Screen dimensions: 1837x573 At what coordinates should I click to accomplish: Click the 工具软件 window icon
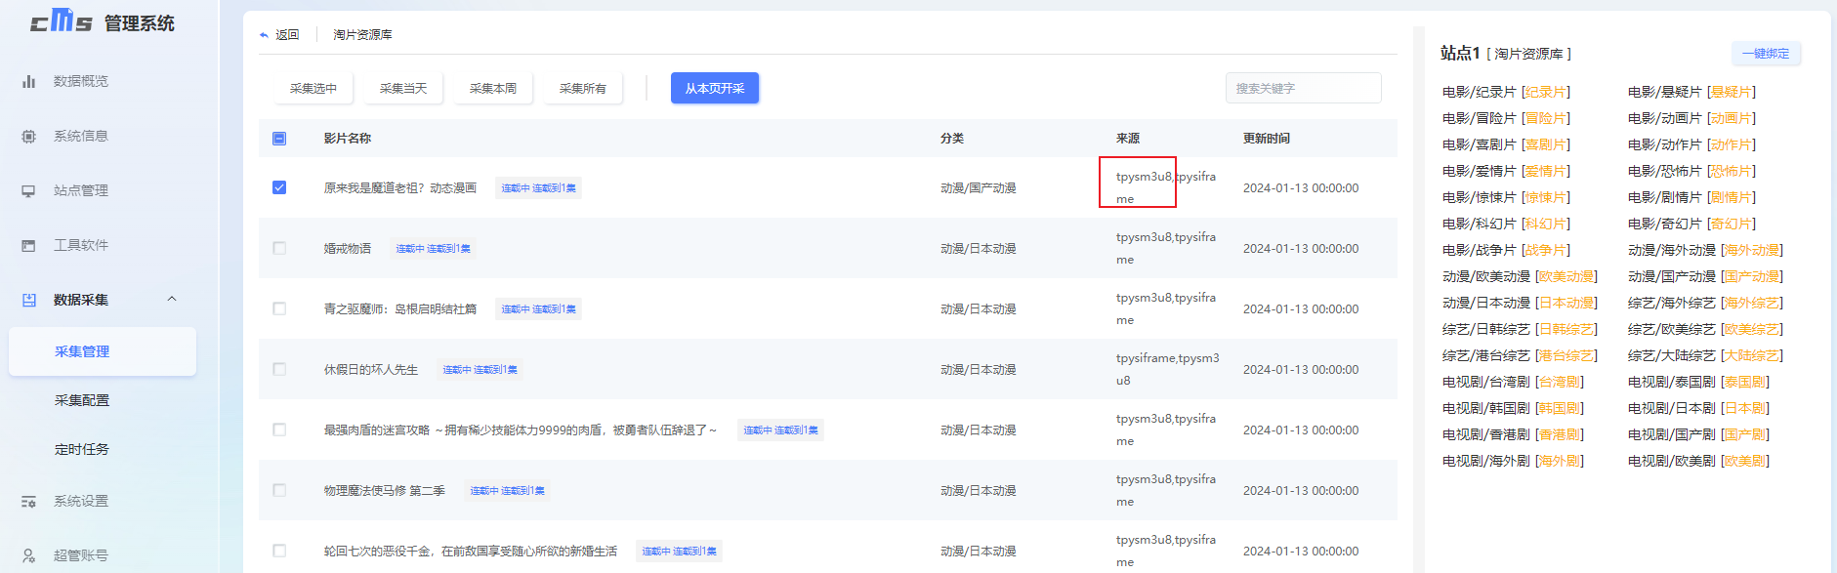[29, 245]
